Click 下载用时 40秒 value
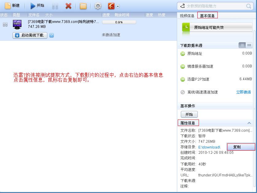This screenshot has height=193, width=257. point(202,164)
